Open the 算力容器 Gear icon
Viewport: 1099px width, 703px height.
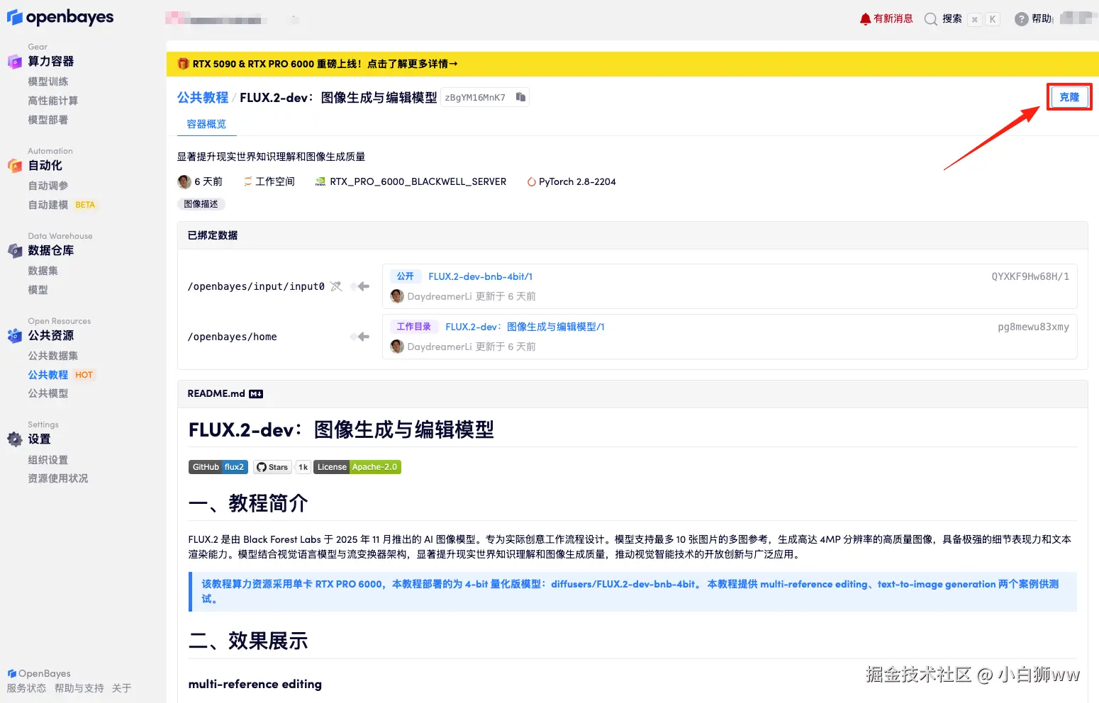[15, 62]
